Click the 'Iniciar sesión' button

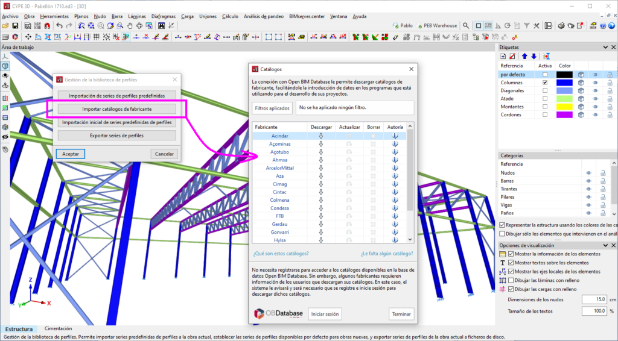click(x=325, y=314)
